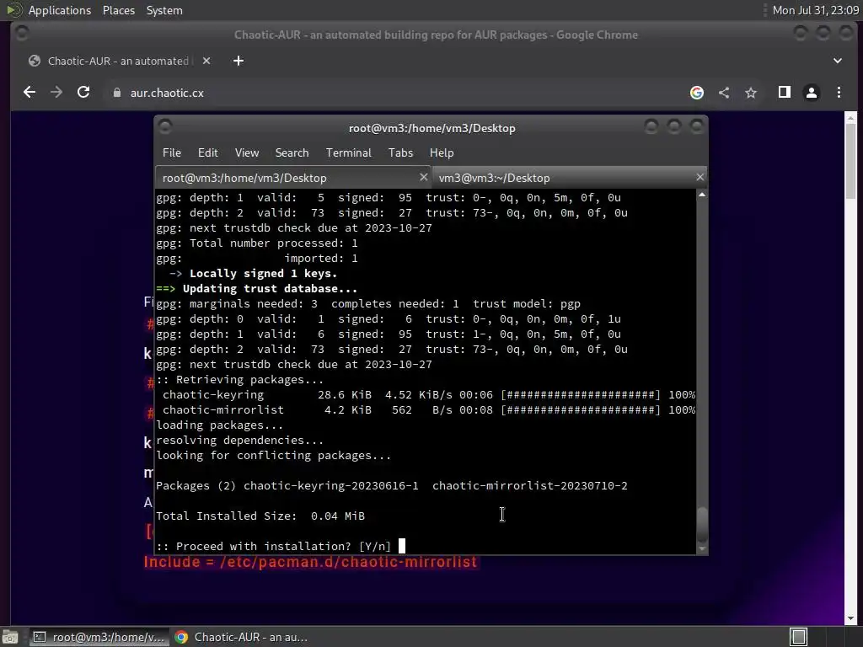Image resolution: width=863 pixels, height=647 pixels.
Task: Select the Chaotic-AUR browser tab
Action: [120, 61]
